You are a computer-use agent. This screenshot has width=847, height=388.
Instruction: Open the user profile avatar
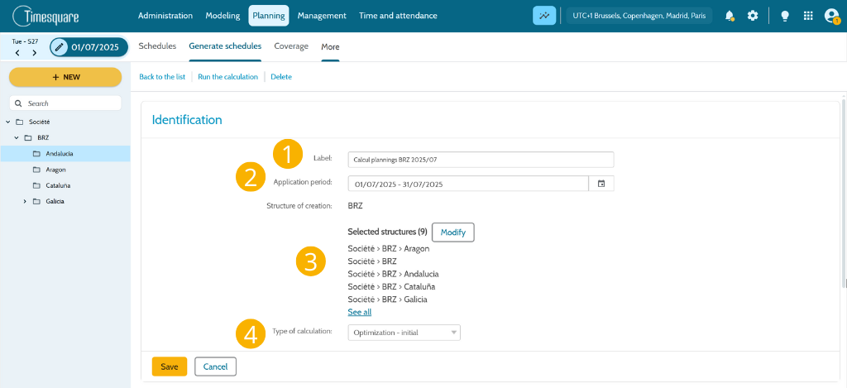831,16
